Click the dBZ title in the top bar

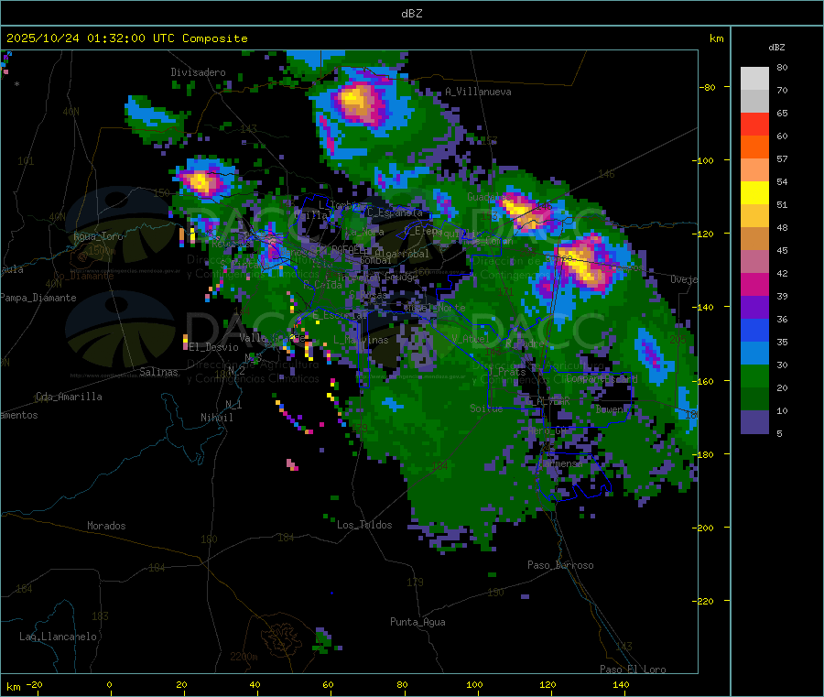[x=411, y=13]
